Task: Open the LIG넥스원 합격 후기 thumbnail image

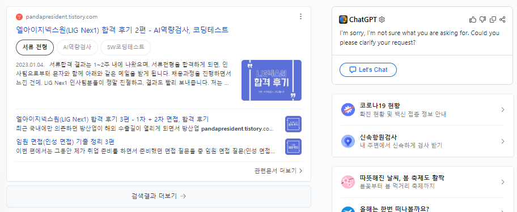Action: (x=272, y=80)
